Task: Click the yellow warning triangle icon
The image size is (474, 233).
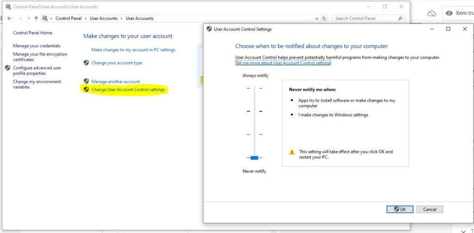Action: point(292,152)
